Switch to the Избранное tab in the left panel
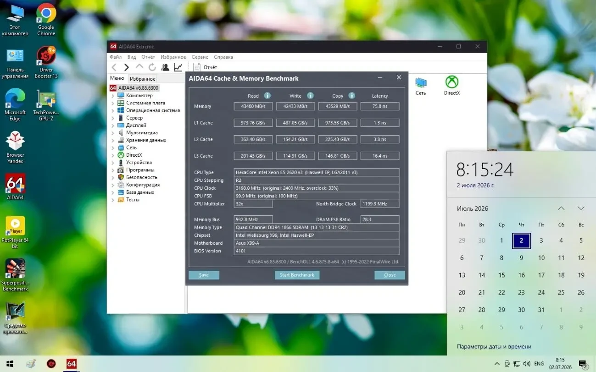The image size is (596, 372). tap(143, 79)
